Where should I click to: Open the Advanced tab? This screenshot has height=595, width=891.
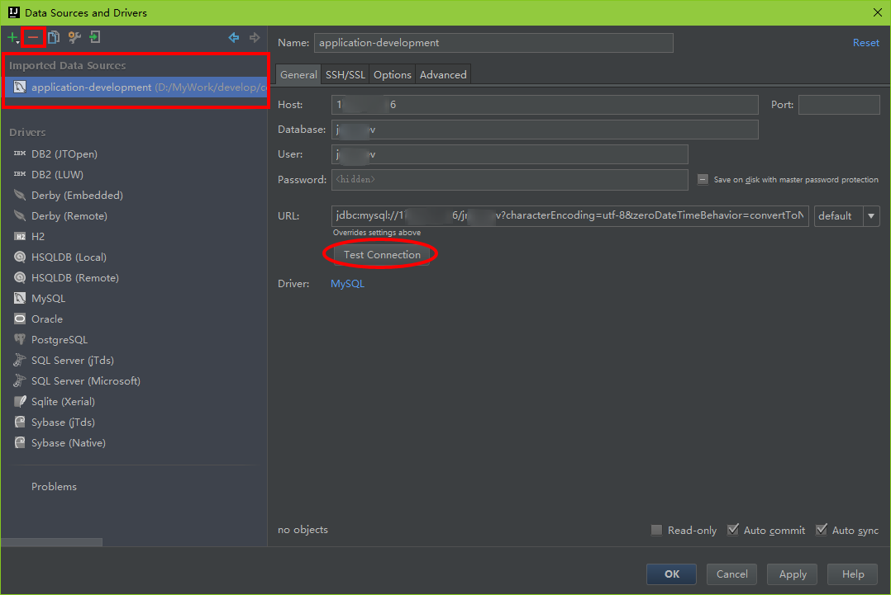tap(443, 74)
